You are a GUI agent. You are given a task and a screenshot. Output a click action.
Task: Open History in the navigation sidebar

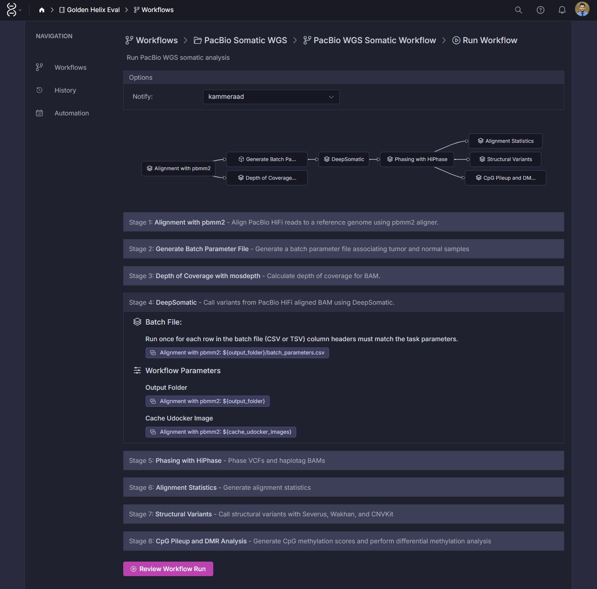coord(65,90)
